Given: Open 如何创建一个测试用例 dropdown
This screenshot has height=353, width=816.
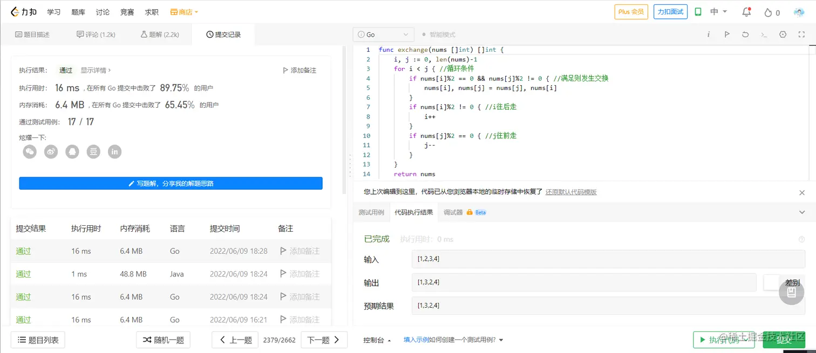Looking at the screenshot, I should point(466,340).
